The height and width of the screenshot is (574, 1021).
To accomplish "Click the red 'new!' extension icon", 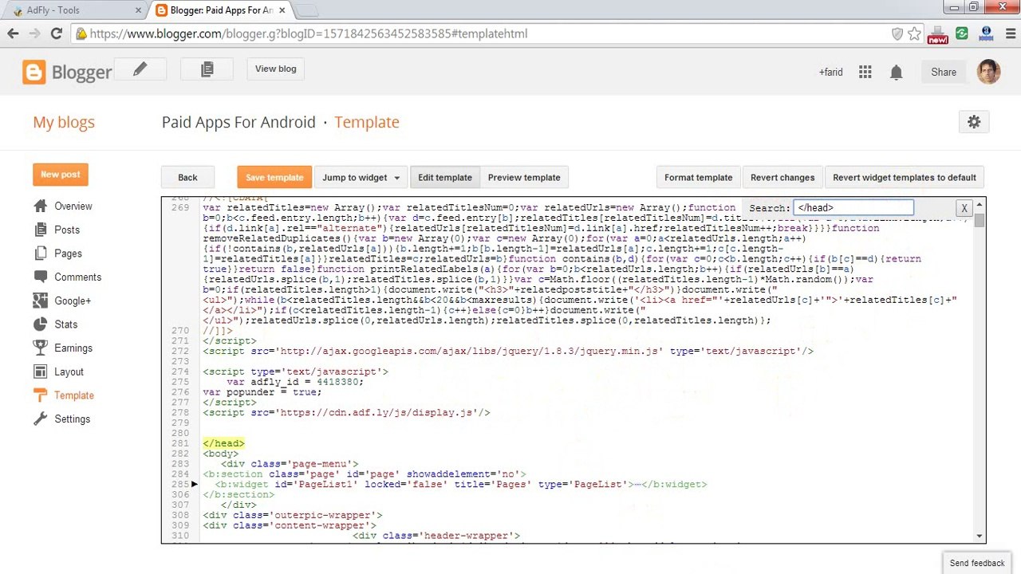I will [938, 34].
